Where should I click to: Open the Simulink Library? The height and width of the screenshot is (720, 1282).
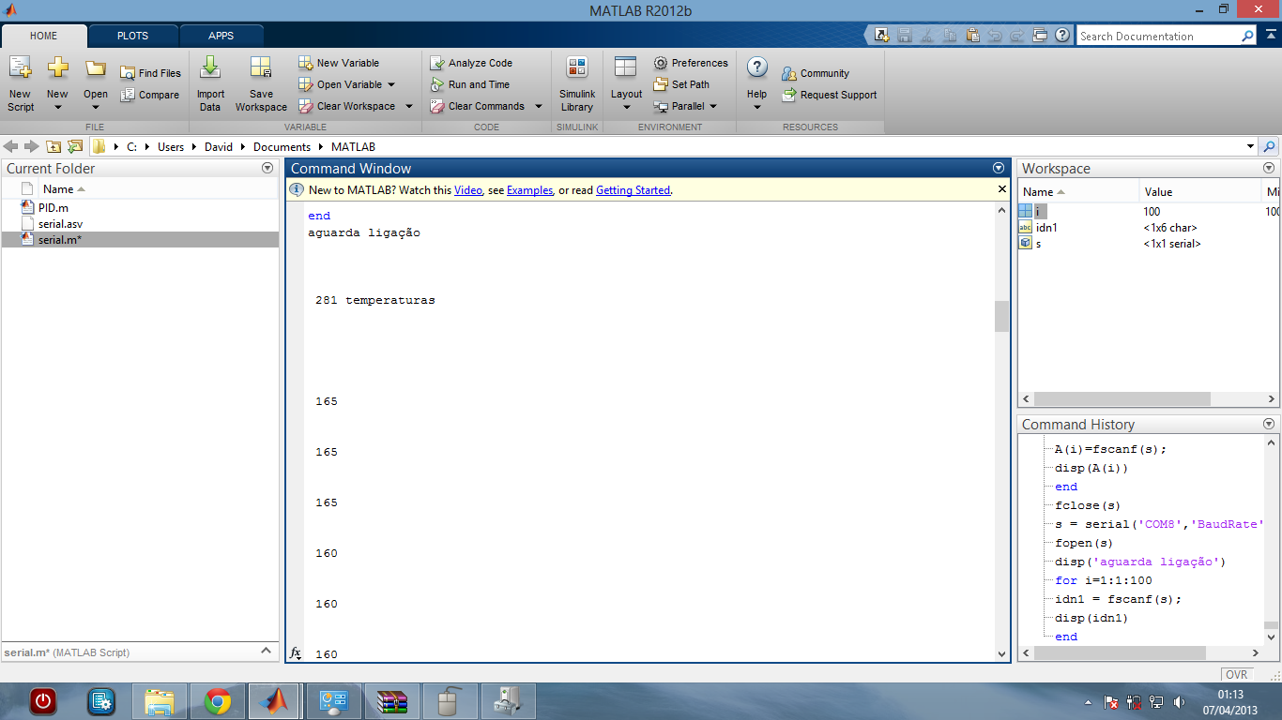(x=576, y=82)
